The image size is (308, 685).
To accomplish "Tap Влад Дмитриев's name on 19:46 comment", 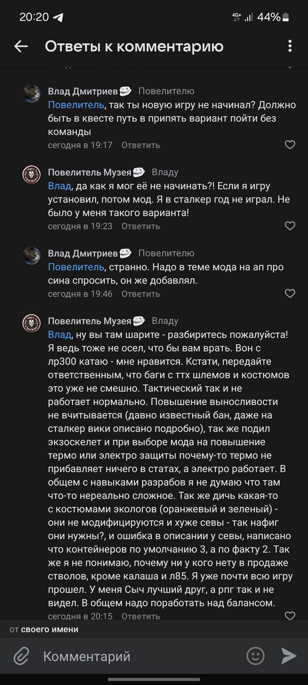I will [83, 253].
